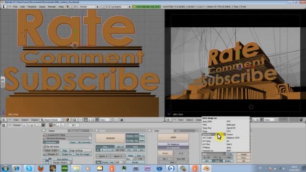
Task: Select the Anim/playback buttons sub-context icon
Action: tap(58, 125)
